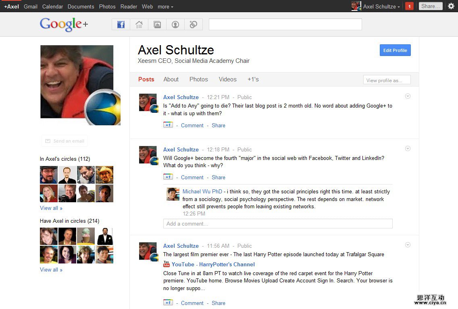The height and width of the screenshot is (309, 458).
Task: Switch to the +1's tab
Action: pos(253,79)
